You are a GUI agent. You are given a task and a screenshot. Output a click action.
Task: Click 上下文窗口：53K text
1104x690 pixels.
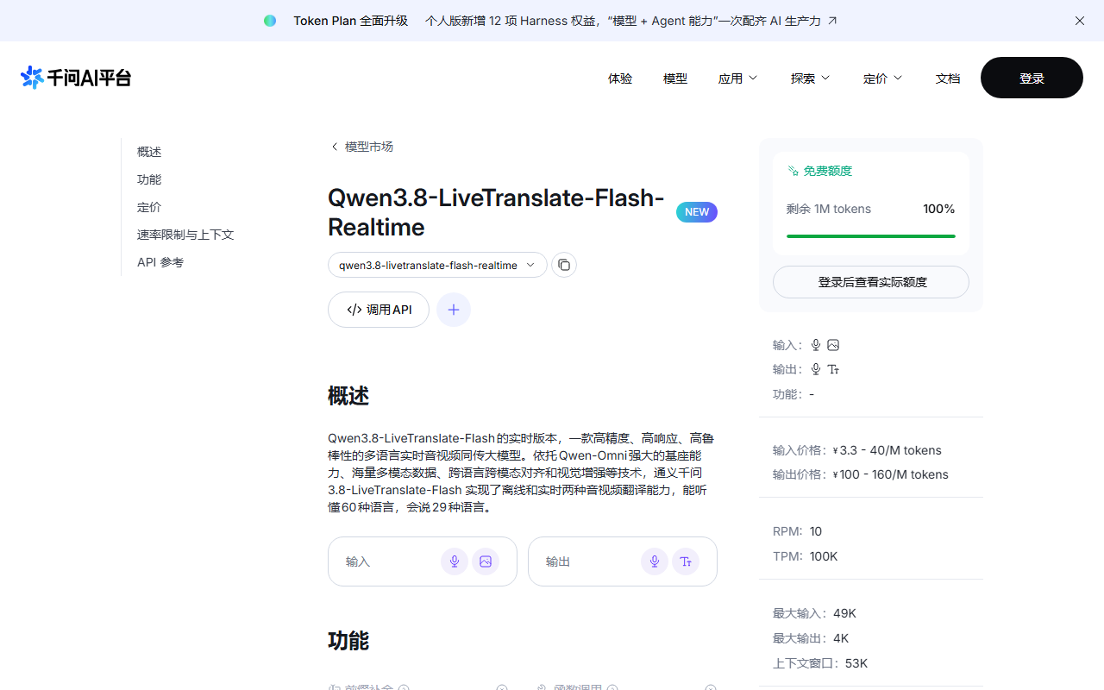point(820,663)
